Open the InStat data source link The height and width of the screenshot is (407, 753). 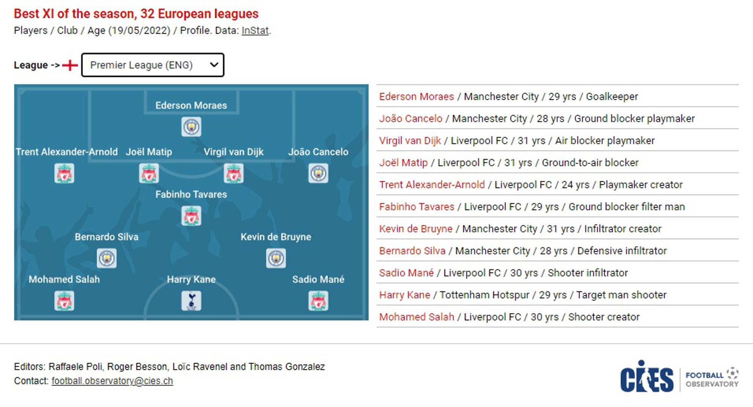click(255, 31)
